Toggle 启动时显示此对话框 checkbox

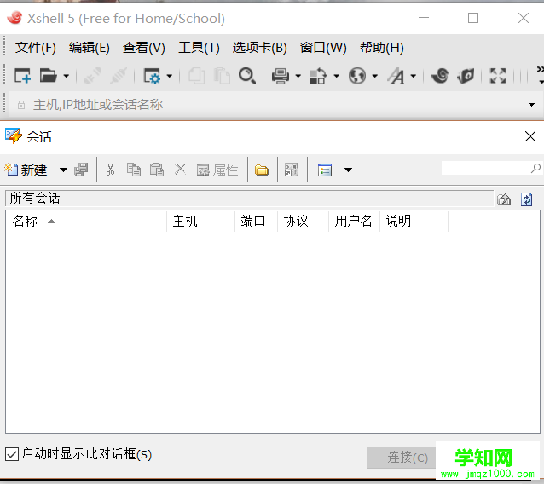(12, 454)
